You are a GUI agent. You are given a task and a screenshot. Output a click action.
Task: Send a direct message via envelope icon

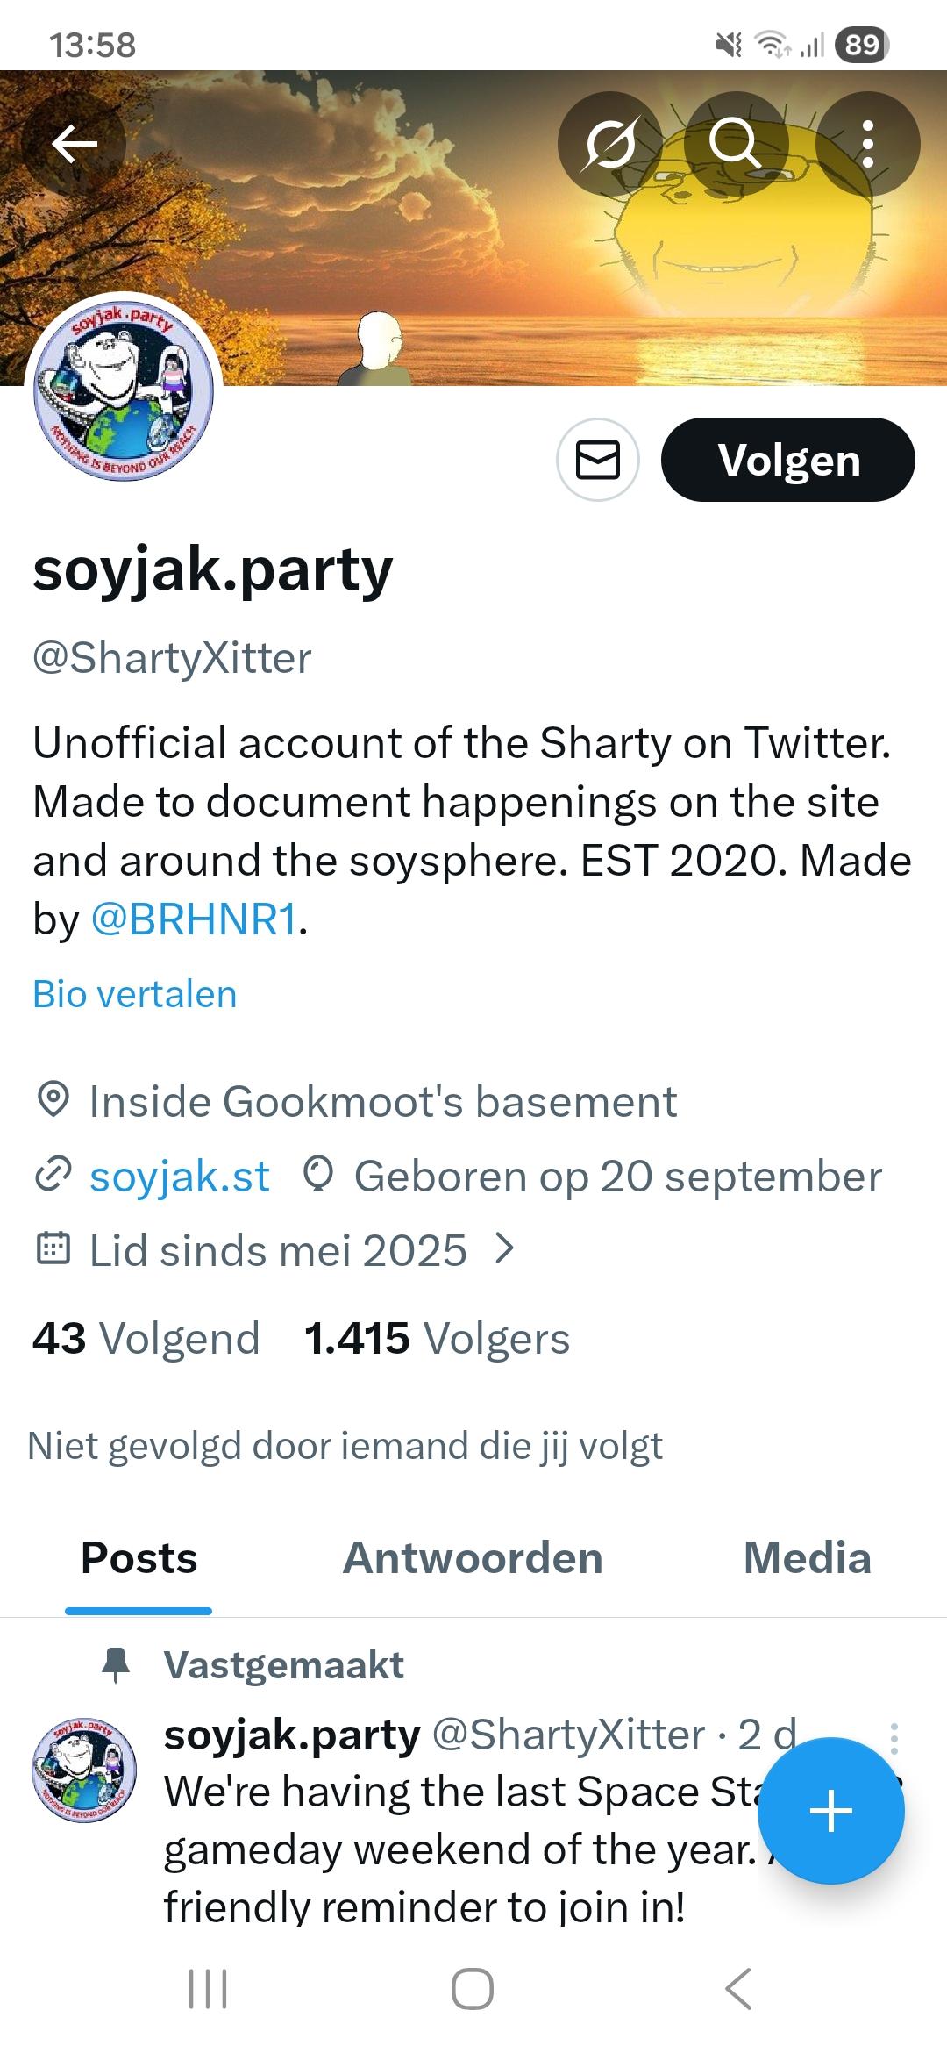tap(598, 460)
